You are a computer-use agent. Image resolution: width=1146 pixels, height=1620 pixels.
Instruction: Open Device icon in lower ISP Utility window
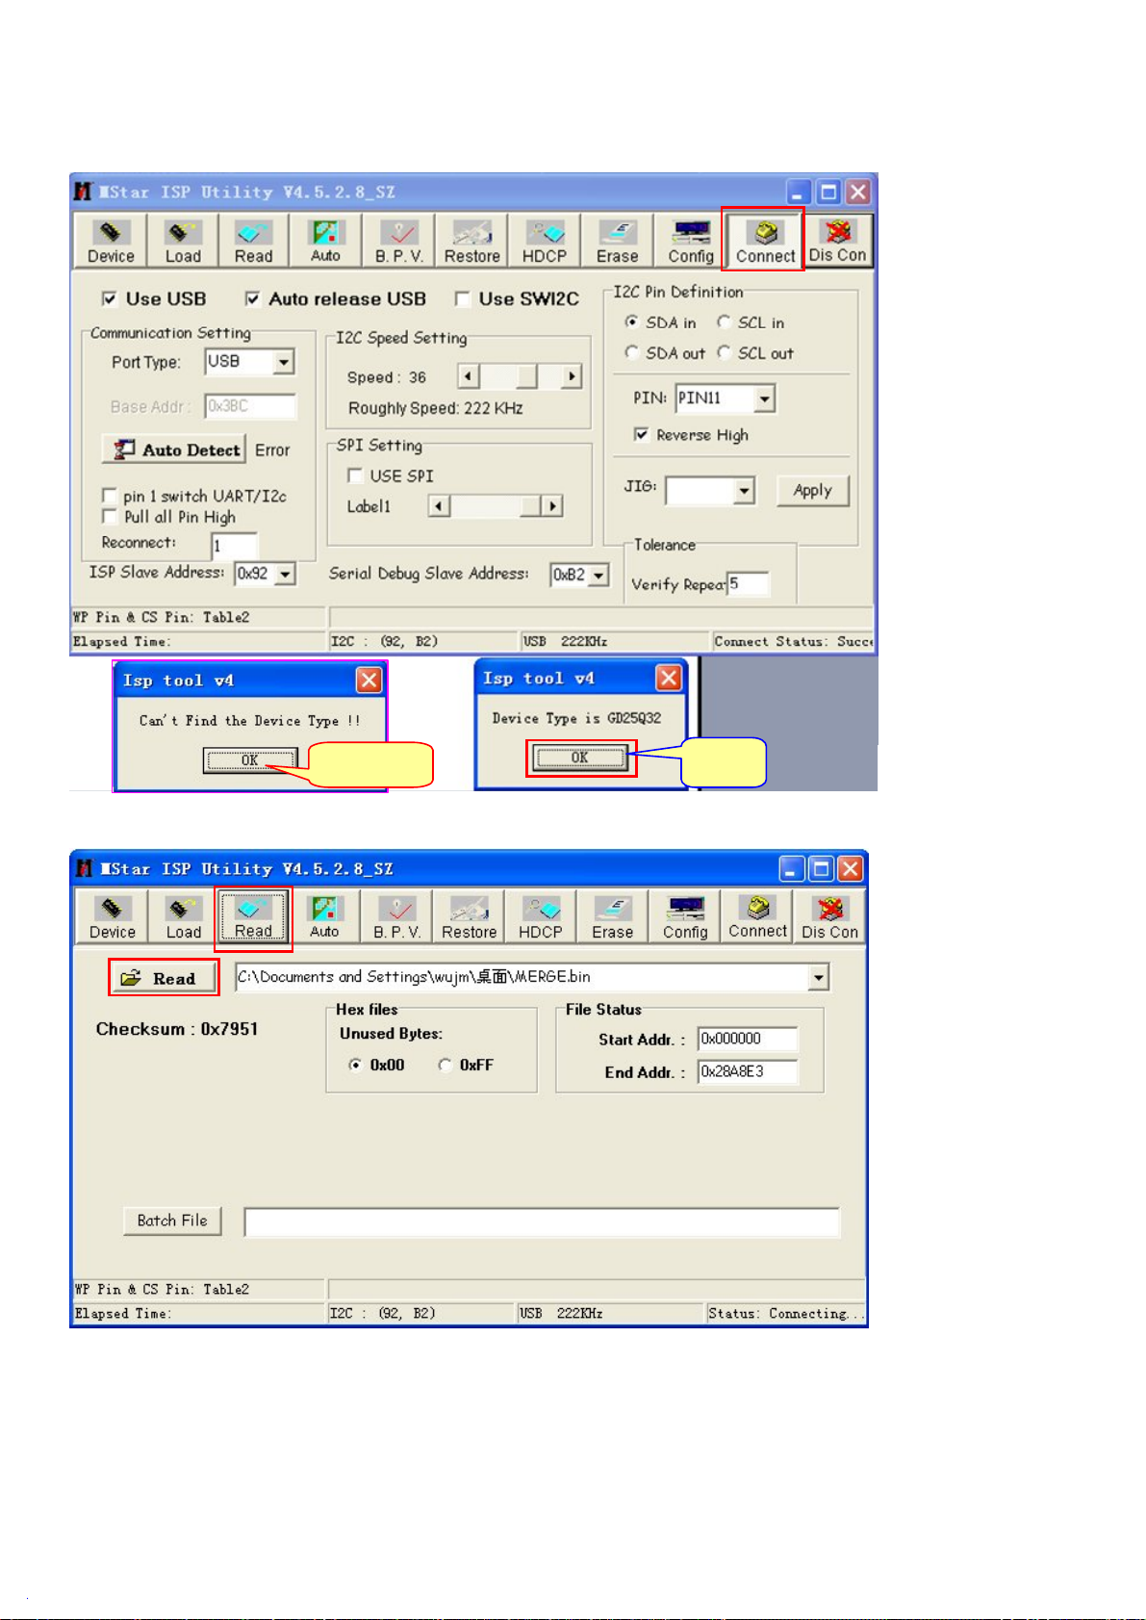(113, 916)
